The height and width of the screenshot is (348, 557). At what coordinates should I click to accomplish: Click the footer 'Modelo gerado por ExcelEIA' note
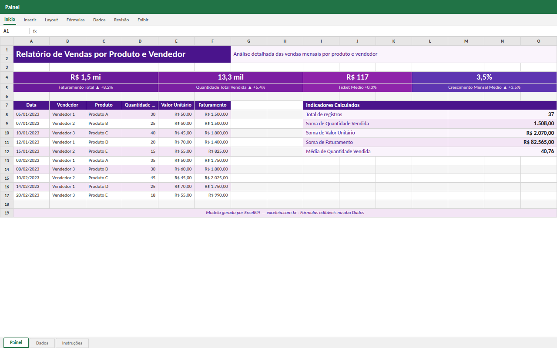click(x=285, y=213)
